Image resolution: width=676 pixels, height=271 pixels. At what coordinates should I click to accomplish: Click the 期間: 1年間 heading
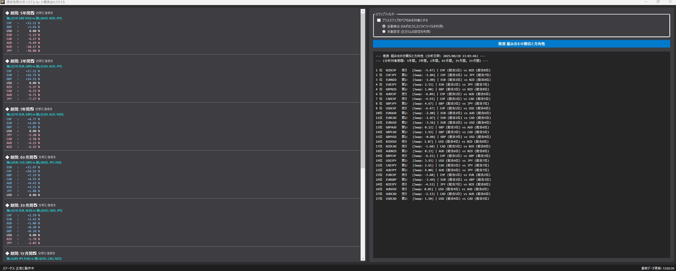(x=17, y=109)
